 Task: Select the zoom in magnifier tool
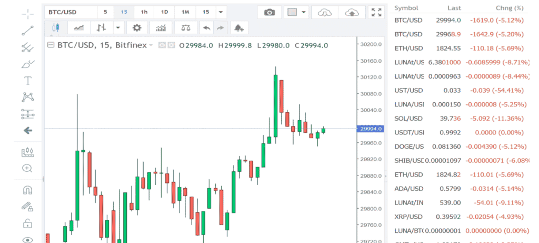point(27,168)
